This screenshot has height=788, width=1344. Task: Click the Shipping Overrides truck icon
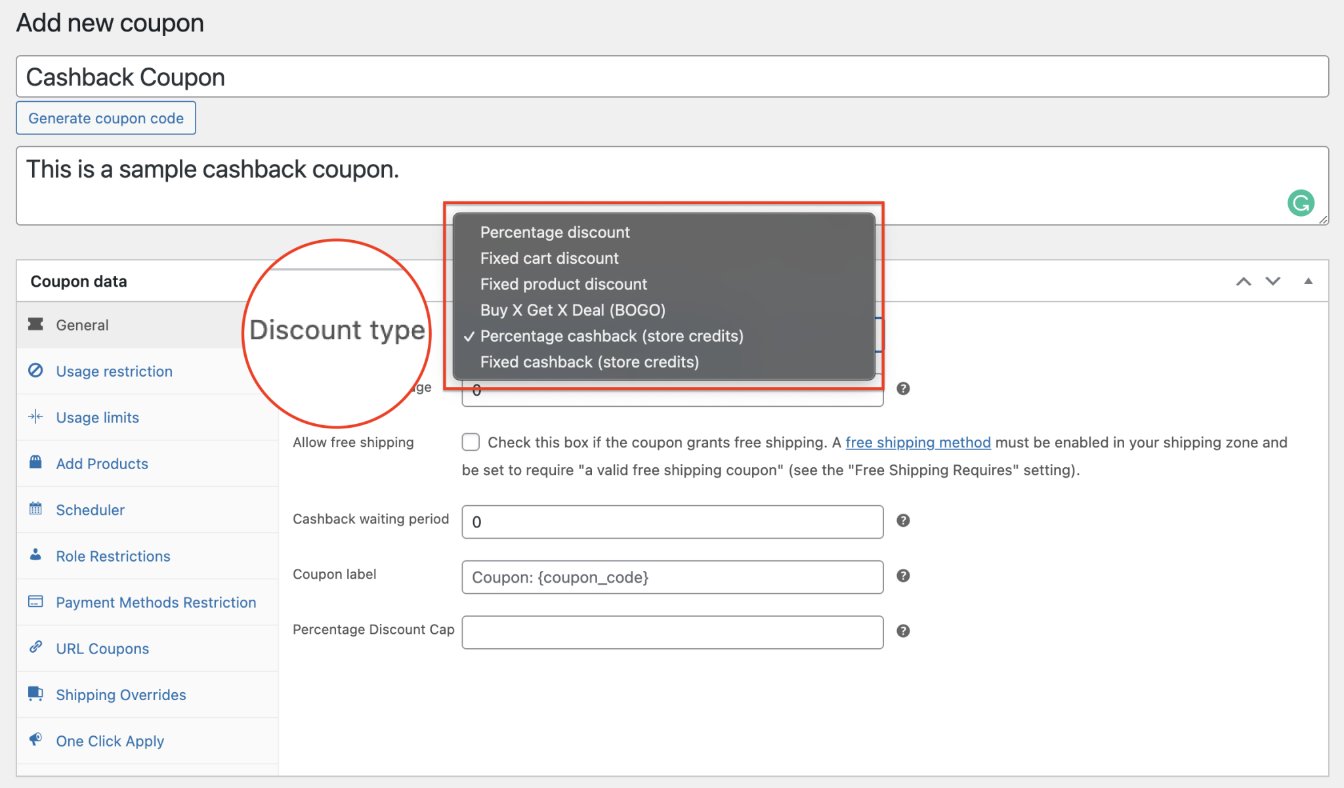[35, 694]
